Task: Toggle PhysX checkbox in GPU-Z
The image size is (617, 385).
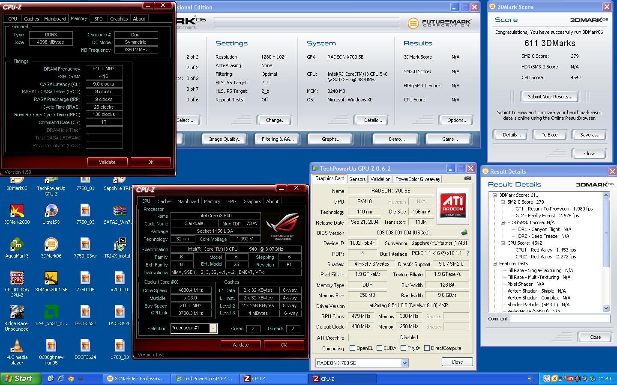Action: click(403, 348)
